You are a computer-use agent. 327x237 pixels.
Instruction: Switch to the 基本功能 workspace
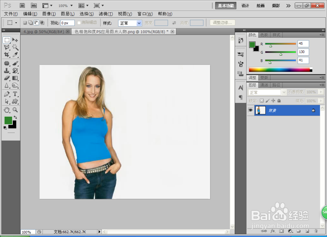click(x=226, y=6)
